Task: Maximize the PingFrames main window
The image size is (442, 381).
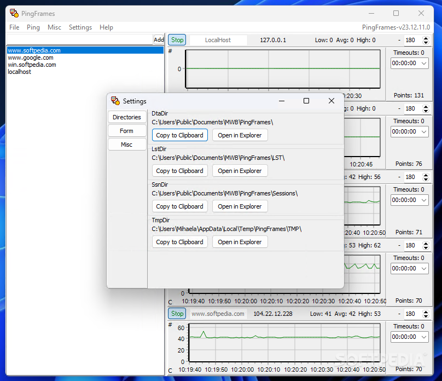Action: [396, 13]
